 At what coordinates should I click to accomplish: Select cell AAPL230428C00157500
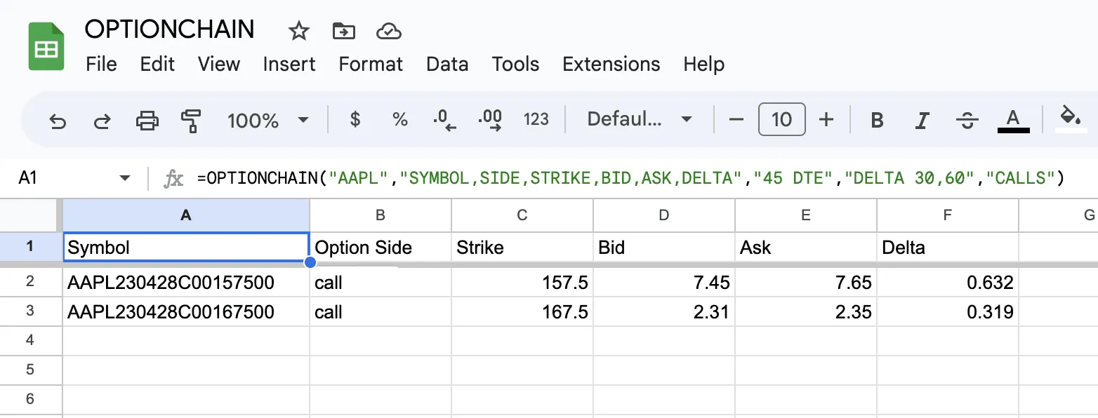[186, 283]
